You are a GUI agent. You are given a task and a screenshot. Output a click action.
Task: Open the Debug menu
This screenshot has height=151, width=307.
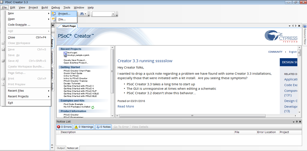pos(56,8)
